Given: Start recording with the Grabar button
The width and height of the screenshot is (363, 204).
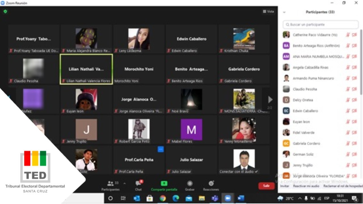Looking at the screenshot, I should point(190,184).
